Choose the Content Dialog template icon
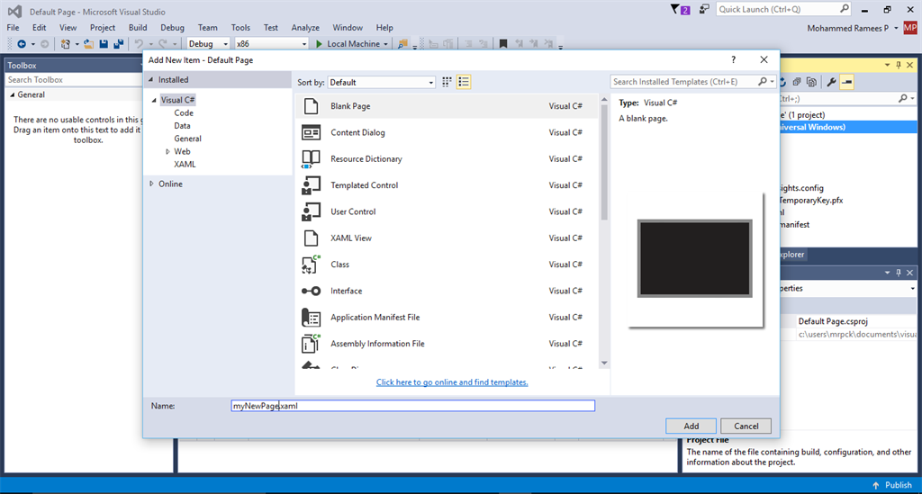This screenshot has width=922, height=494. pyautogui.click(x=312, y=132)
